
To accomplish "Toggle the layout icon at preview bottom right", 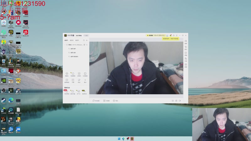I will point(173,101).
